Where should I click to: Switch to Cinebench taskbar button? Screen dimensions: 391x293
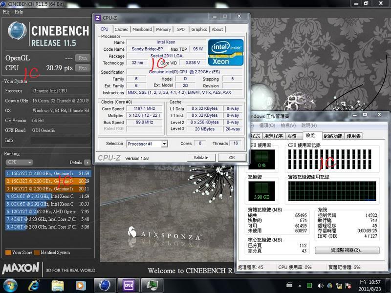coord(105,286)
